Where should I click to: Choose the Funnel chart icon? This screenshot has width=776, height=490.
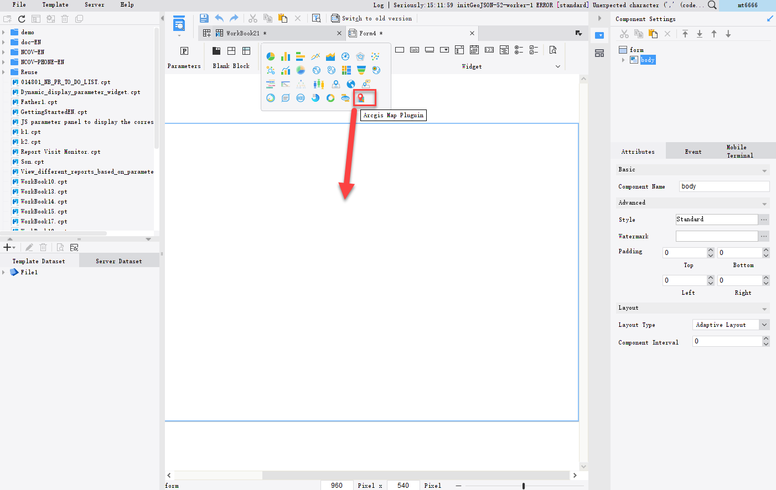tap(361, 70)
